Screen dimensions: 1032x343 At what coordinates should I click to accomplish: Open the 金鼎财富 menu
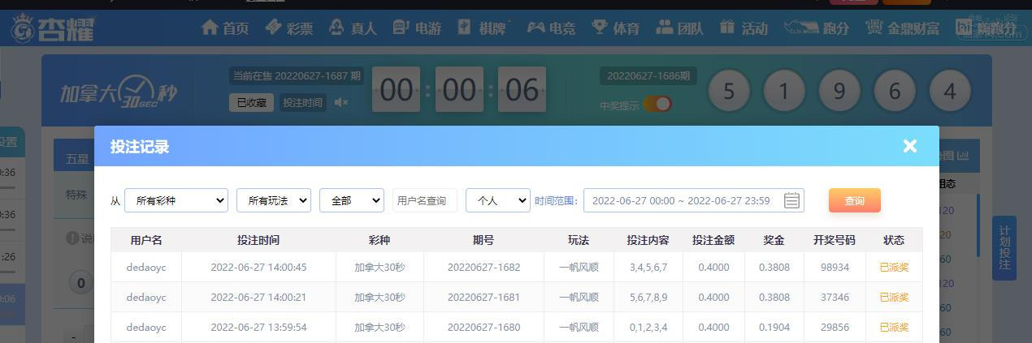902,28
